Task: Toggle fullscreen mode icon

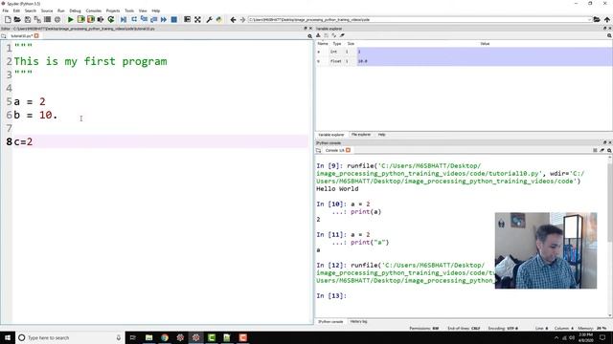Action: click(198, 19)
